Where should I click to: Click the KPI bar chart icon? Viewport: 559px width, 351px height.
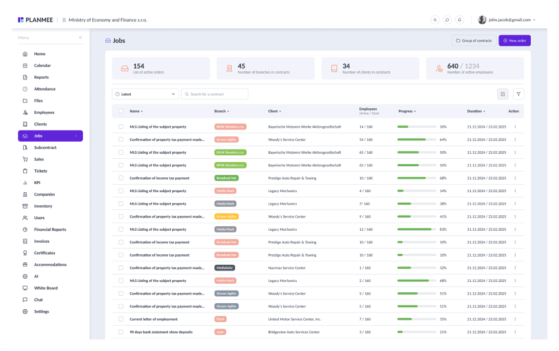[x=25, y=182]
